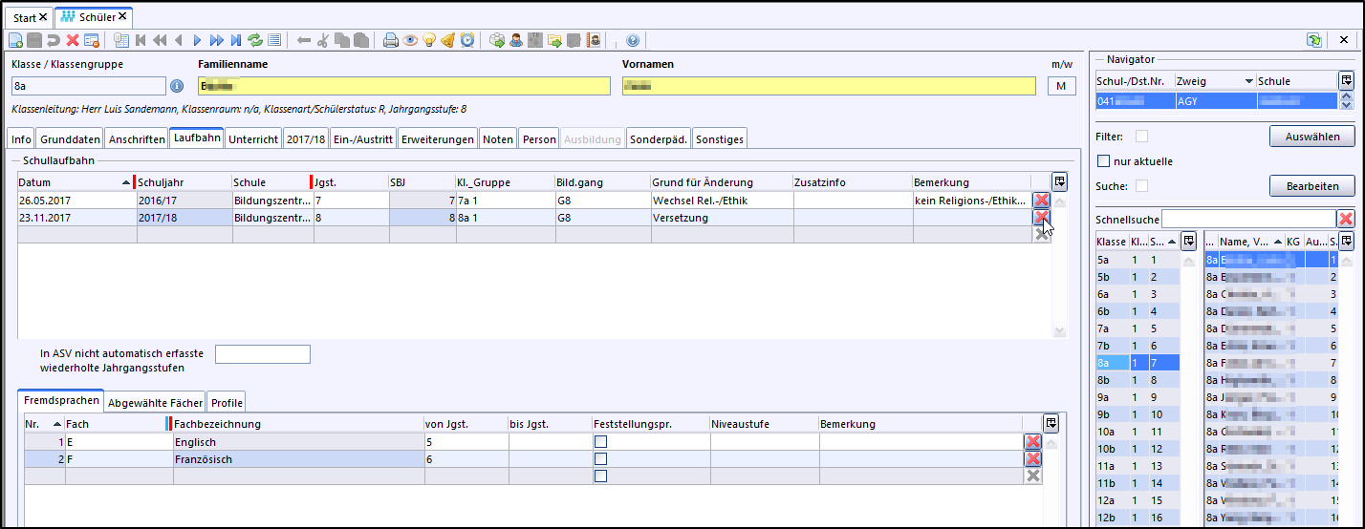Click the eye preview icon

[x=409, y=40]
